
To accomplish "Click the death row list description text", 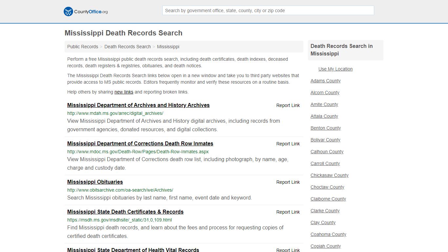I will 178,163.
